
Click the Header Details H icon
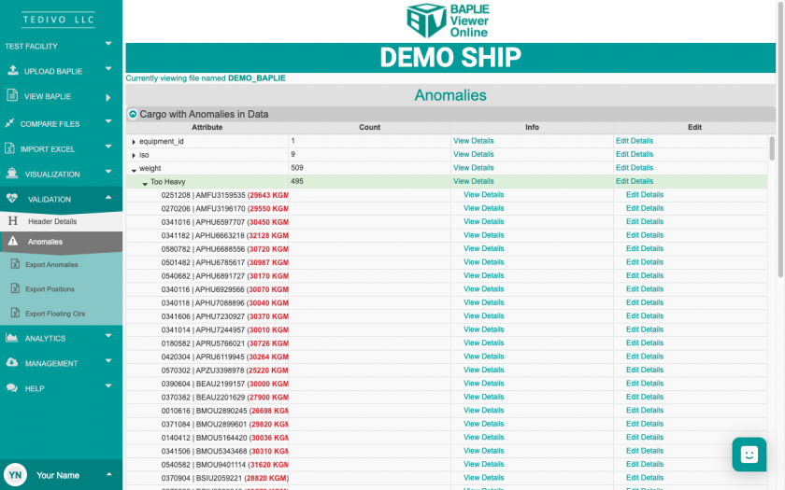pos(12,221)
